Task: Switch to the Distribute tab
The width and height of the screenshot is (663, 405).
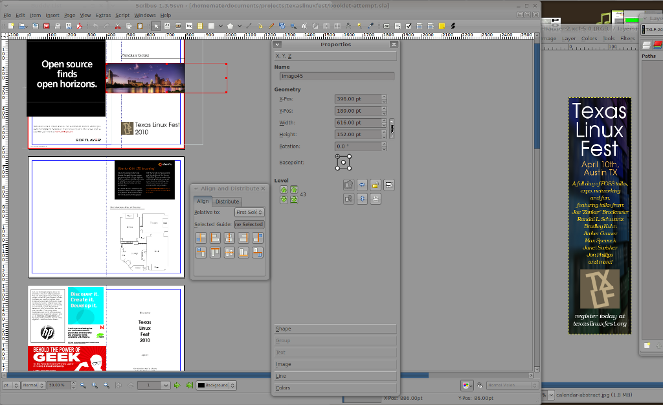Action: point(227,201)
